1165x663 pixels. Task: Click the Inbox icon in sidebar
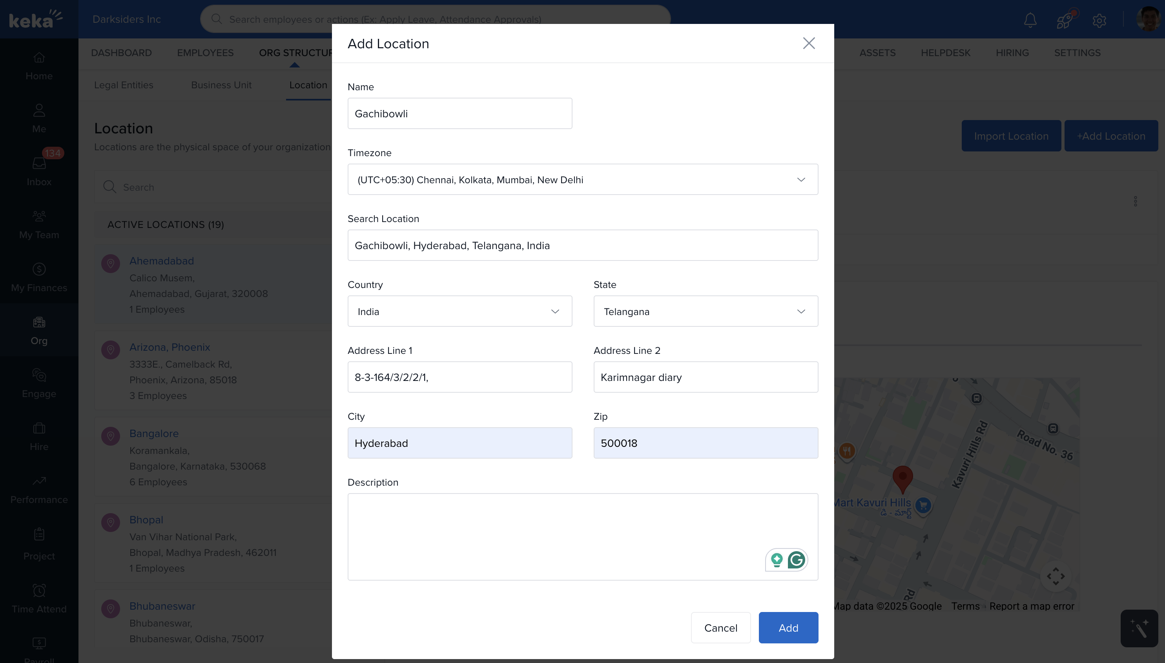coord(39,163)
